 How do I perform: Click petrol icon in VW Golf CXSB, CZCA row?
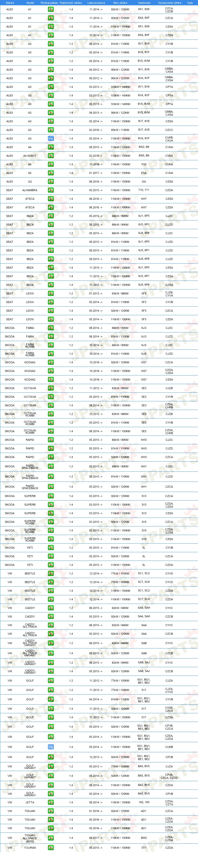[x=51, y=709]
